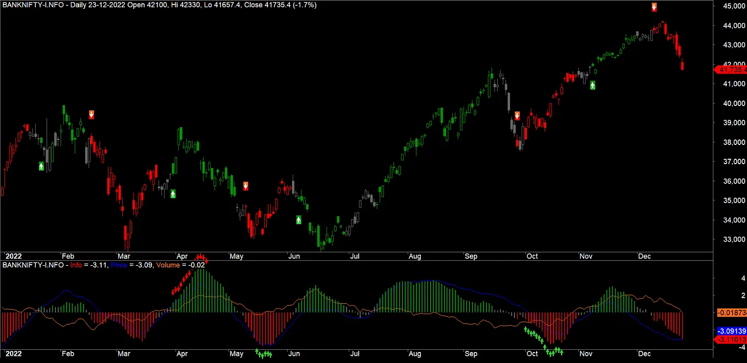Click the green buy arrow in January
The width and height of the screenshot is (747, 363).
(41, 166)
